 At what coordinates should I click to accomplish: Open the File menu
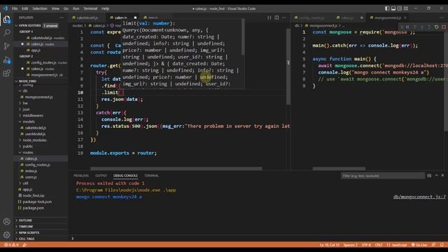15,8
